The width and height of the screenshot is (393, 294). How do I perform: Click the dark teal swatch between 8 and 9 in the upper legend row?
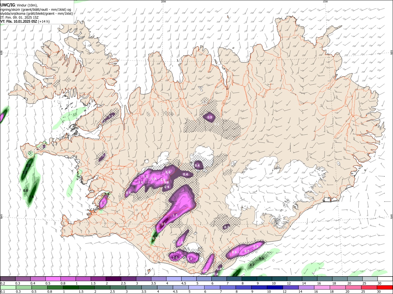249,279
